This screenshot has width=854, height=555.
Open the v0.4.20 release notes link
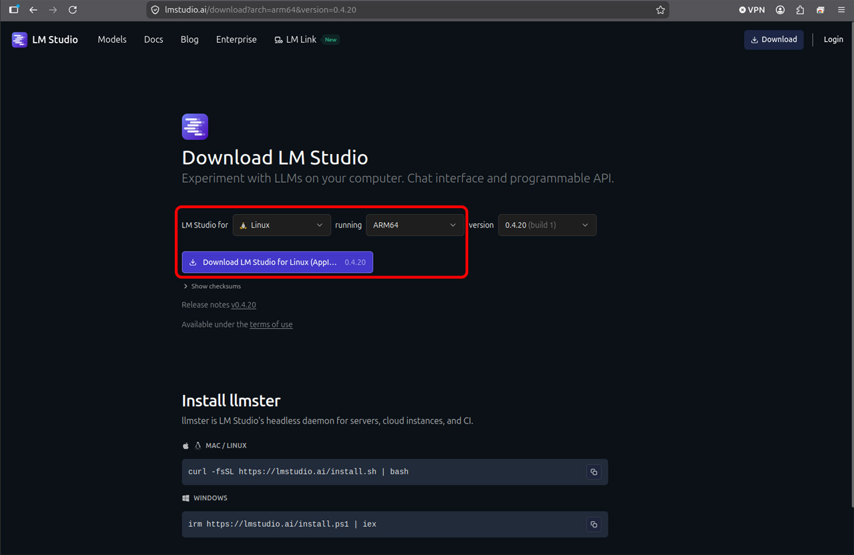point(244,305)
